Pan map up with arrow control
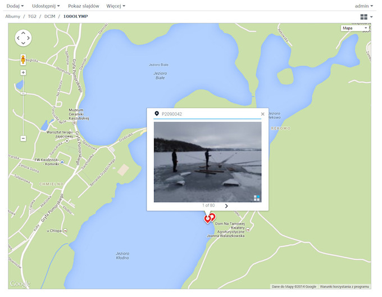 (23, 33)
